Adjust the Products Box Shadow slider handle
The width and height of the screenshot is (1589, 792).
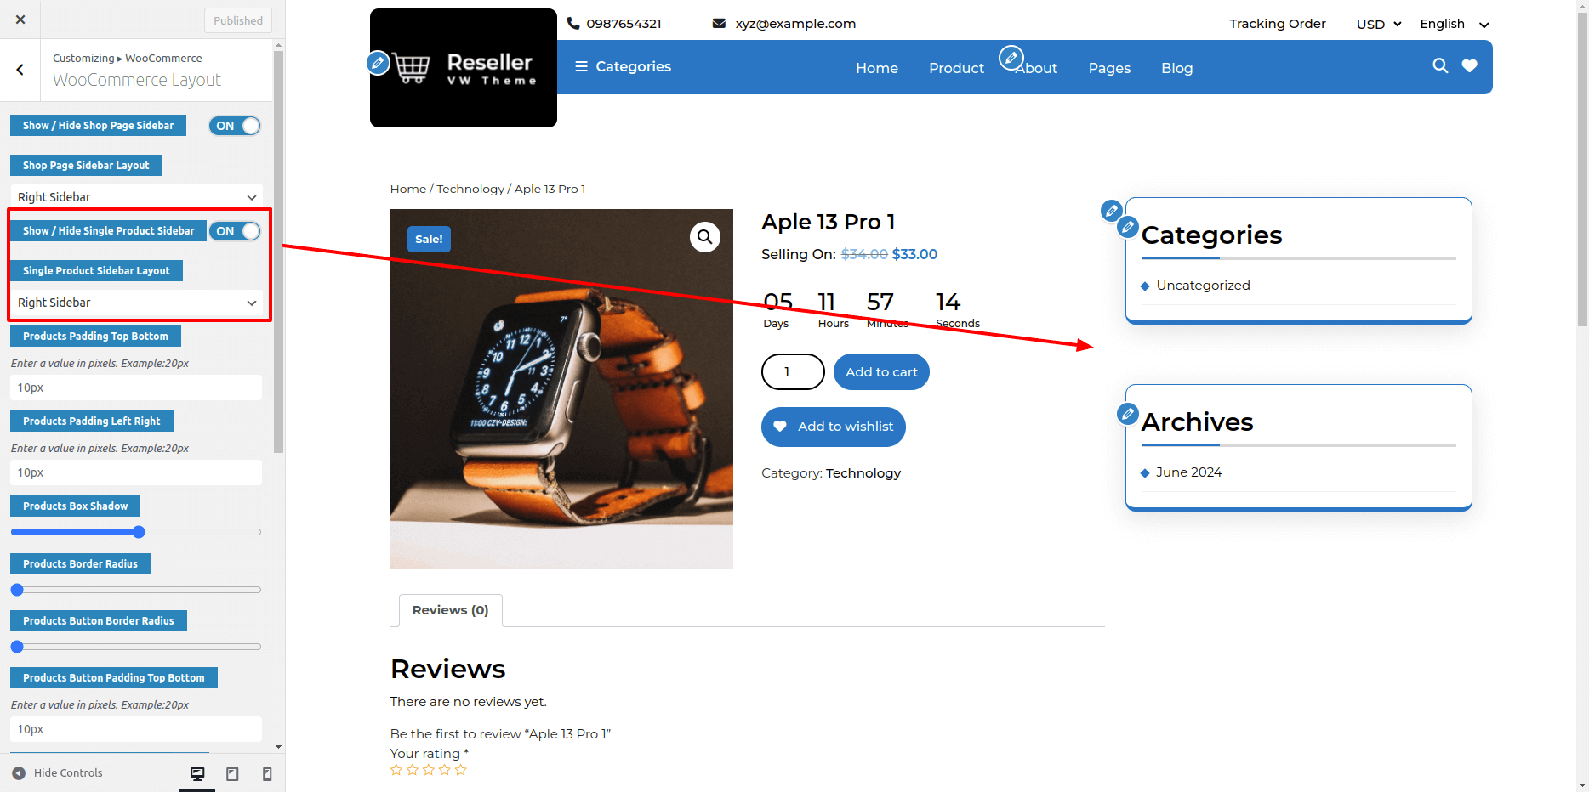tap(139, 532)
